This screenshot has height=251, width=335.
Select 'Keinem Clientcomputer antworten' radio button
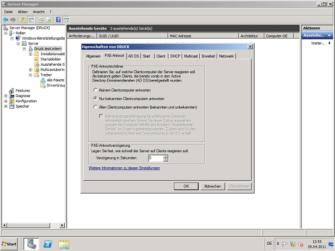click(x=95, y=90)
